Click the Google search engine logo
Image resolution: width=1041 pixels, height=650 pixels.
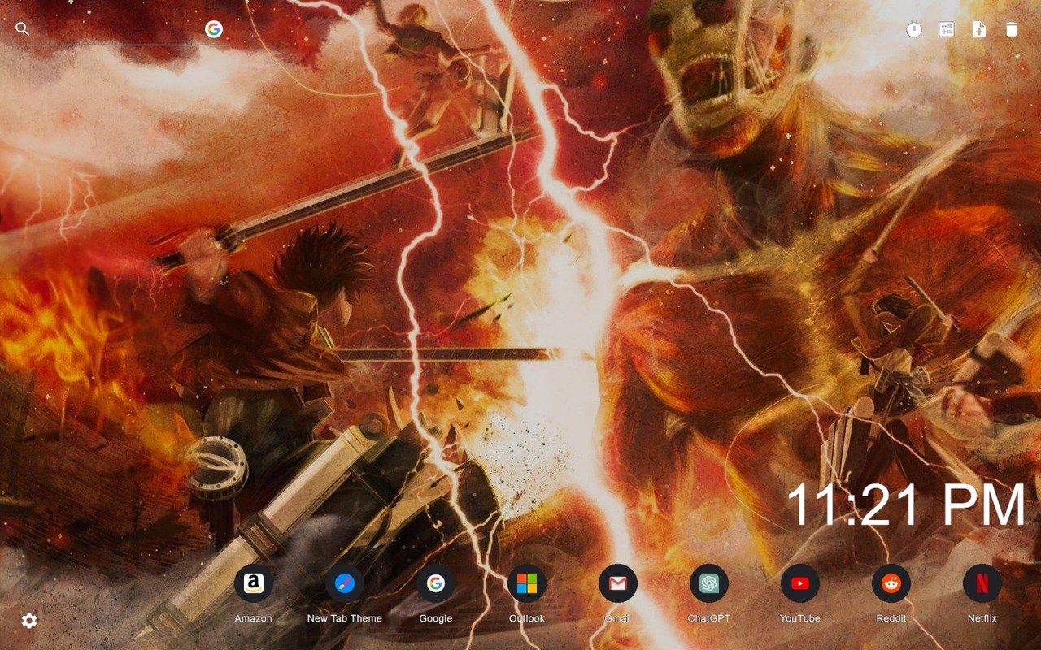[x=214, y=29]
